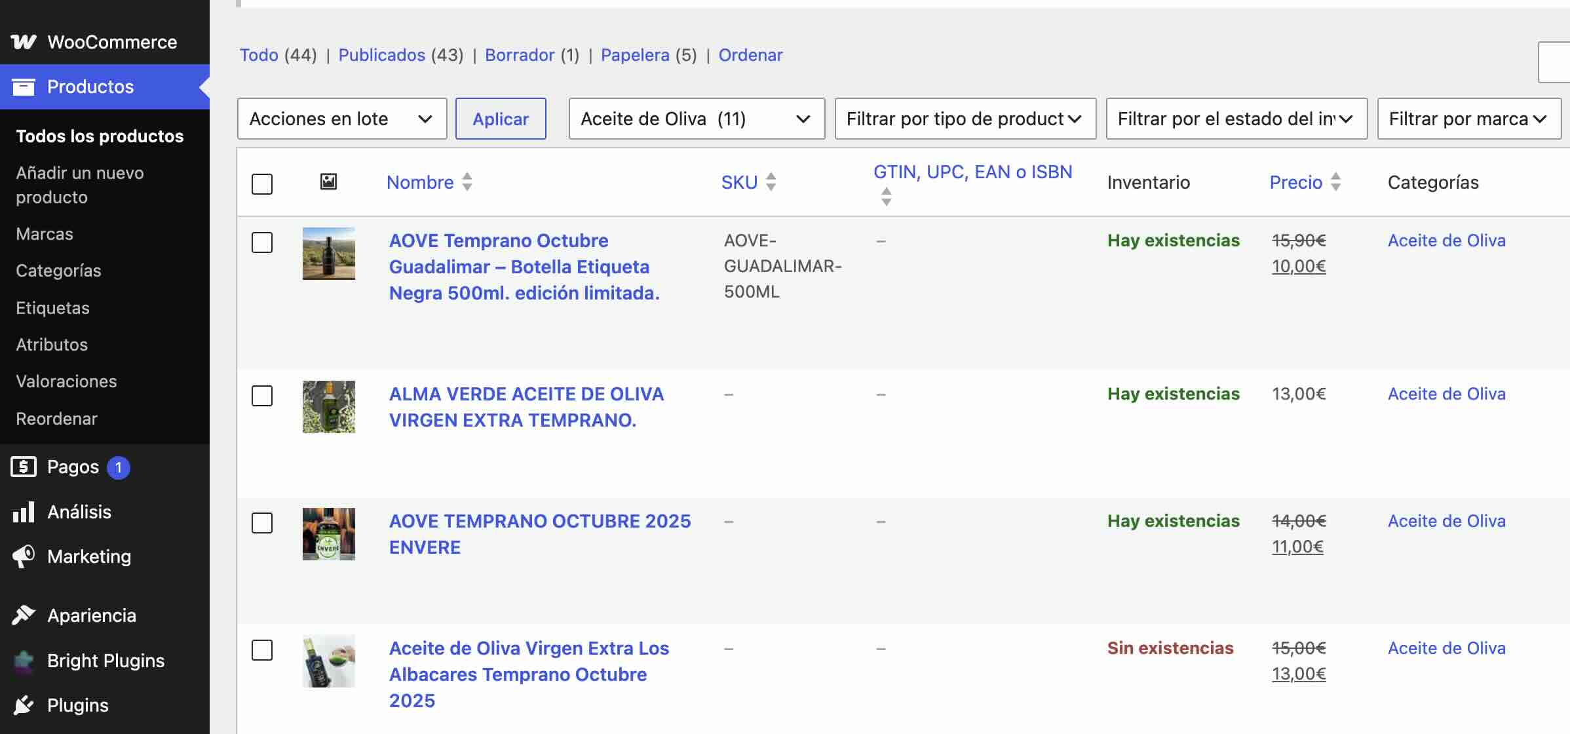Click Aceite de Oliva category in ALMA VERDE row
This screenshot has height=734, width=1570.
1447,394
